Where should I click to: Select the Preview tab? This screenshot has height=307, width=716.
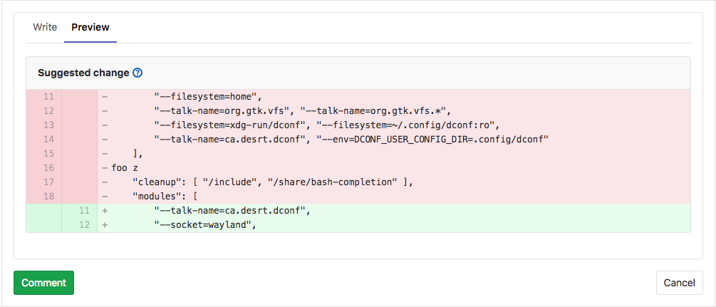point(90,27)
